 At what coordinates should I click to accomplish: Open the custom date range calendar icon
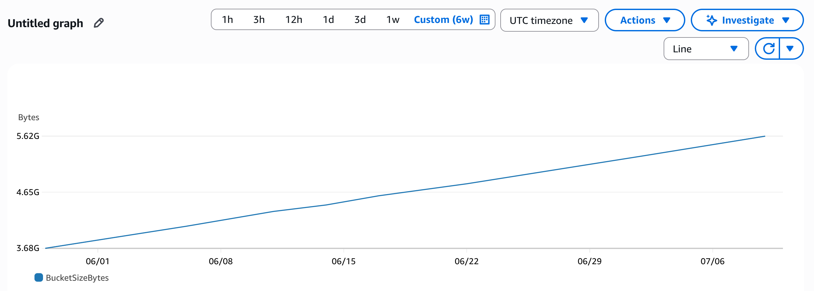pos(484,20)
